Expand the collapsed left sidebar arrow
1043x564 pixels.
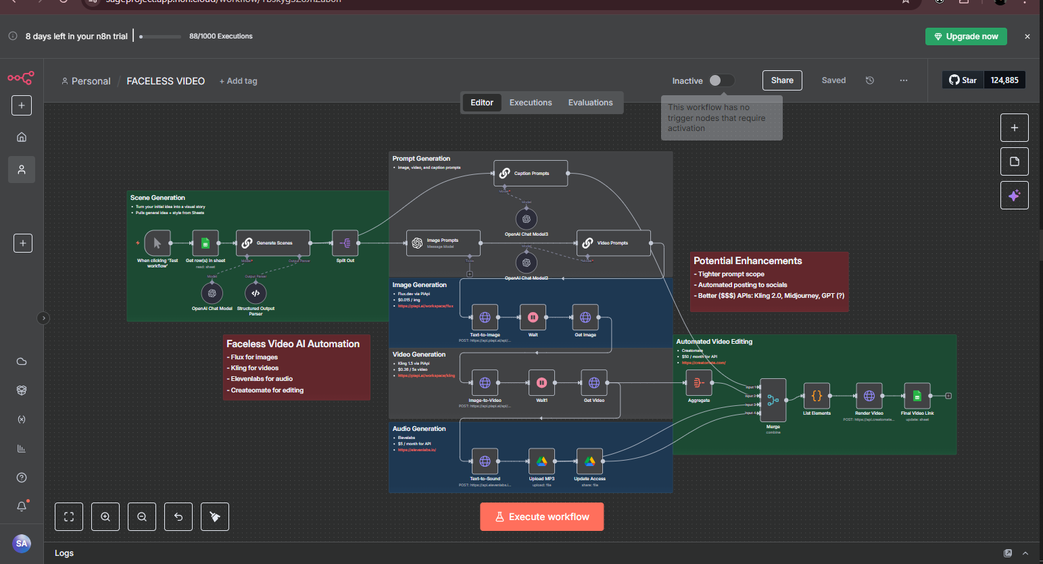pos(43,318)
